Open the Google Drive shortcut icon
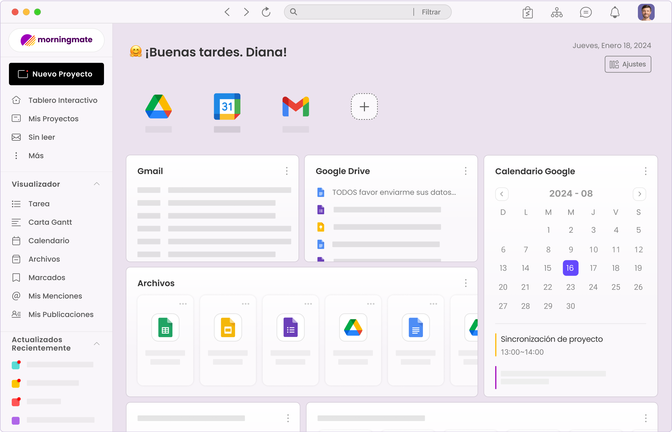The height and width of the screenshot is (432, 672). (x=158, y=107)
